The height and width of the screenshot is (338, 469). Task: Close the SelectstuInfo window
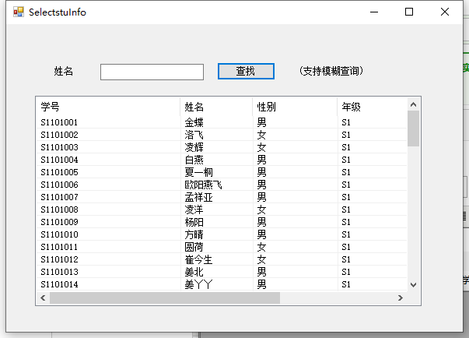click(445, 12)
